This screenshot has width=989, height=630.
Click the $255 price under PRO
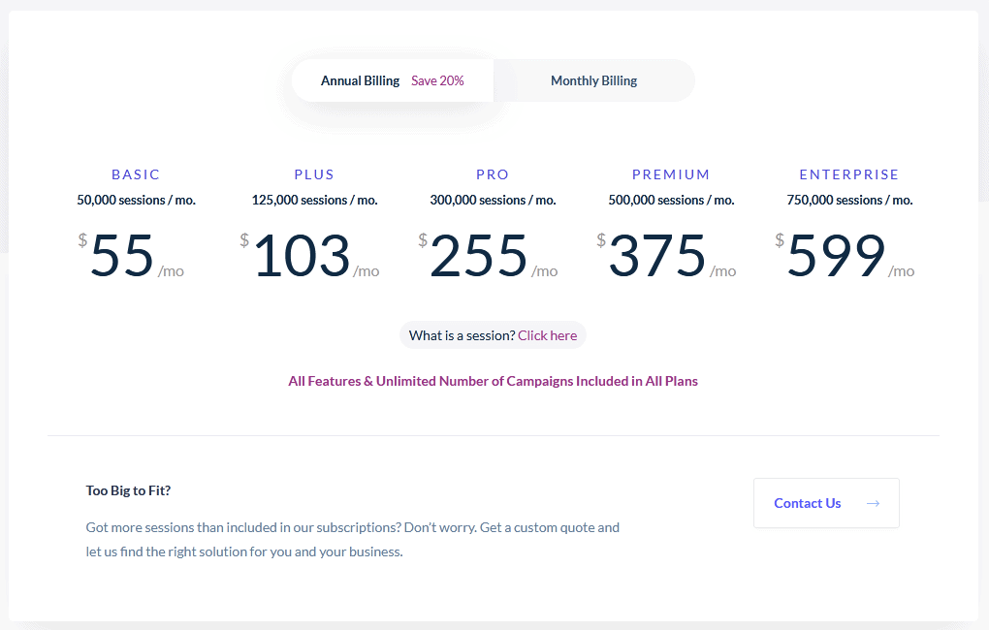click(479, 256)
